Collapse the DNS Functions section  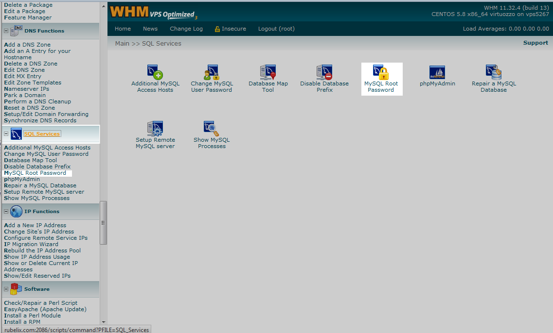pos(6,31)
